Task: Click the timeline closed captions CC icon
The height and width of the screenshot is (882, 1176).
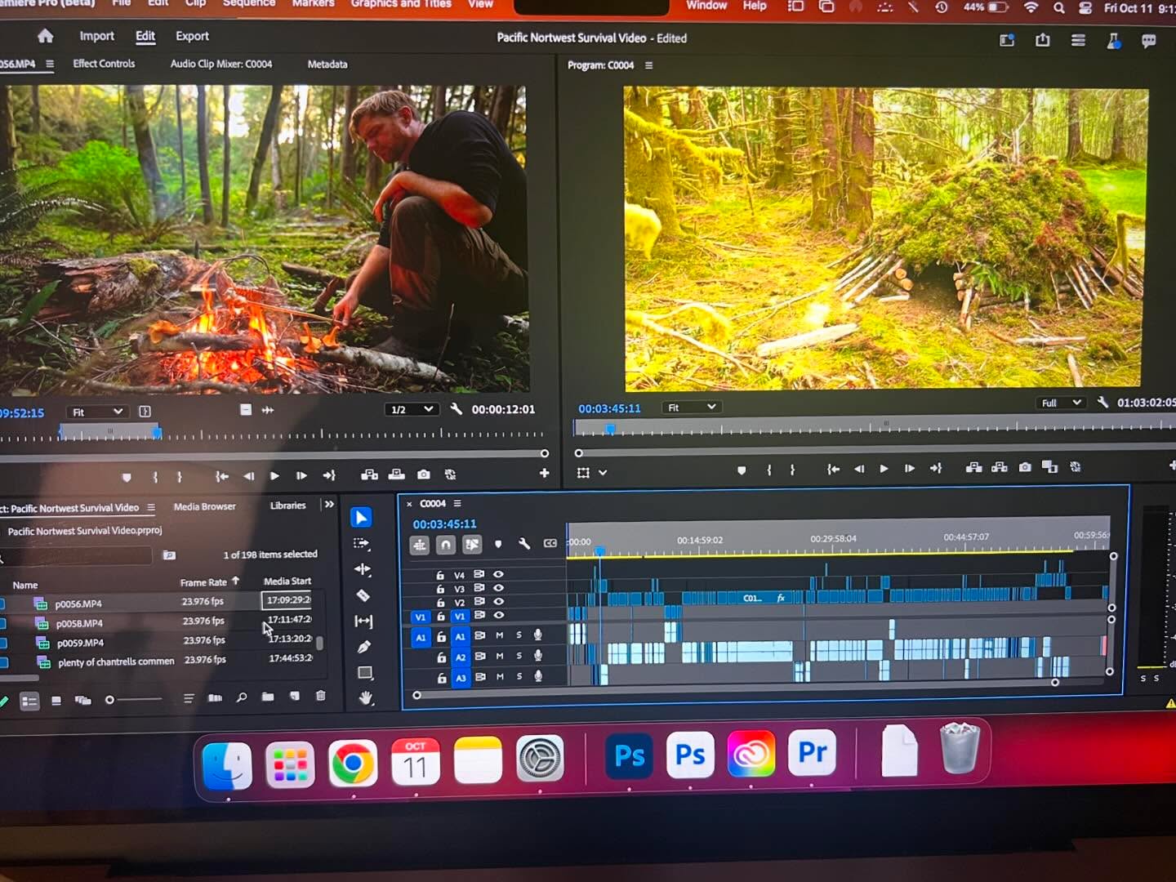Action: tap(550, 543)
